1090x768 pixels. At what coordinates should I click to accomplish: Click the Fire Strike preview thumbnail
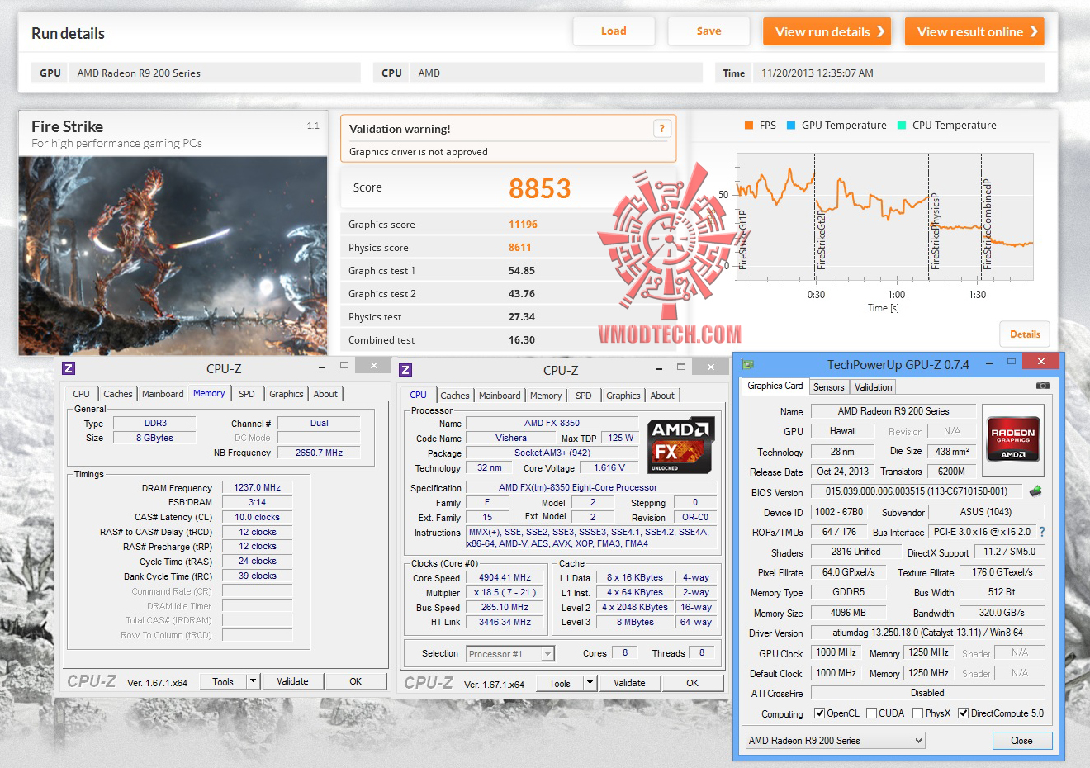(173, 255)
